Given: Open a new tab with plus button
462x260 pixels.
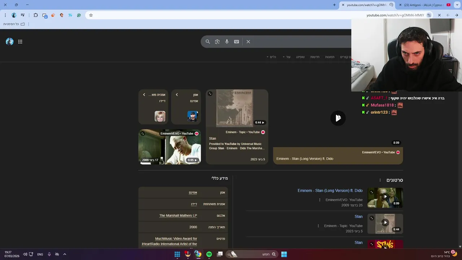Looking at the screenshot, I should pos(334,5).
